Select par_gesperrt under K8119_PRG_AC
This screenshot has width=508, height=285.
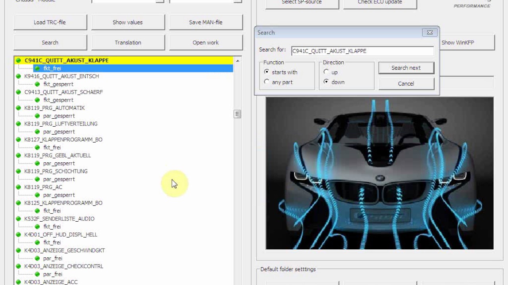coord(59,195)
